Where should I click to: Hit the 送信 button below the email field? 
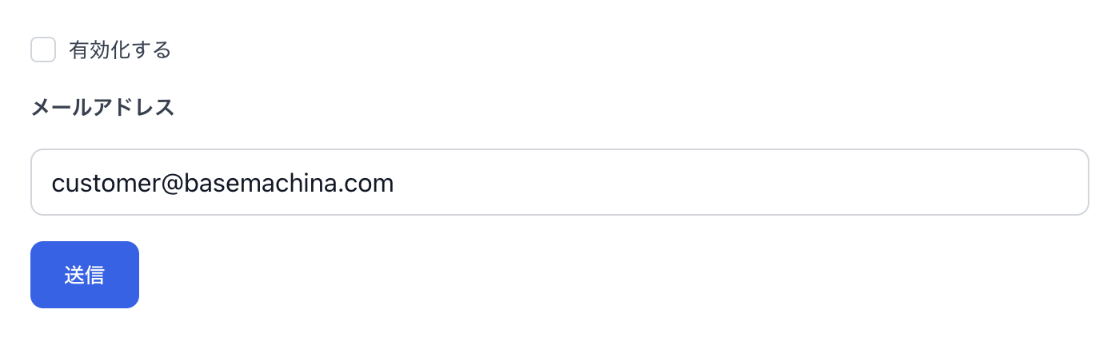[85, 275]
